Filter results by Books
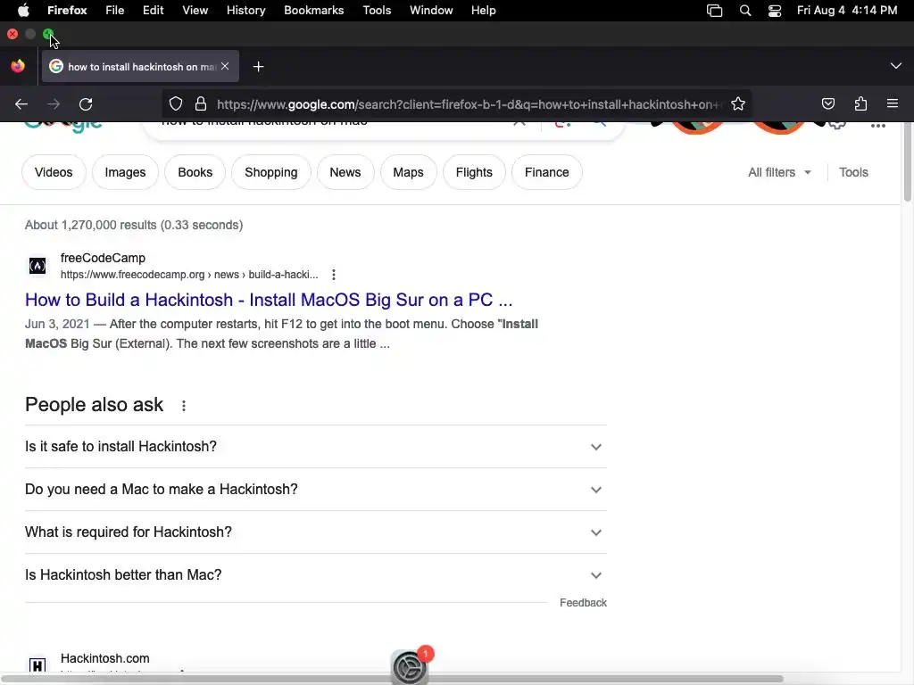Image resolution: width=914 pixels, height=685 pixels. (195, 172)
